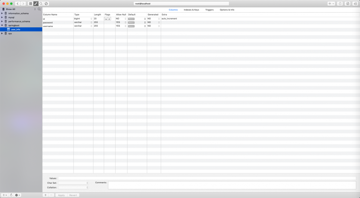
Task: Add a new column with the plus button
Action: (45, 195)
